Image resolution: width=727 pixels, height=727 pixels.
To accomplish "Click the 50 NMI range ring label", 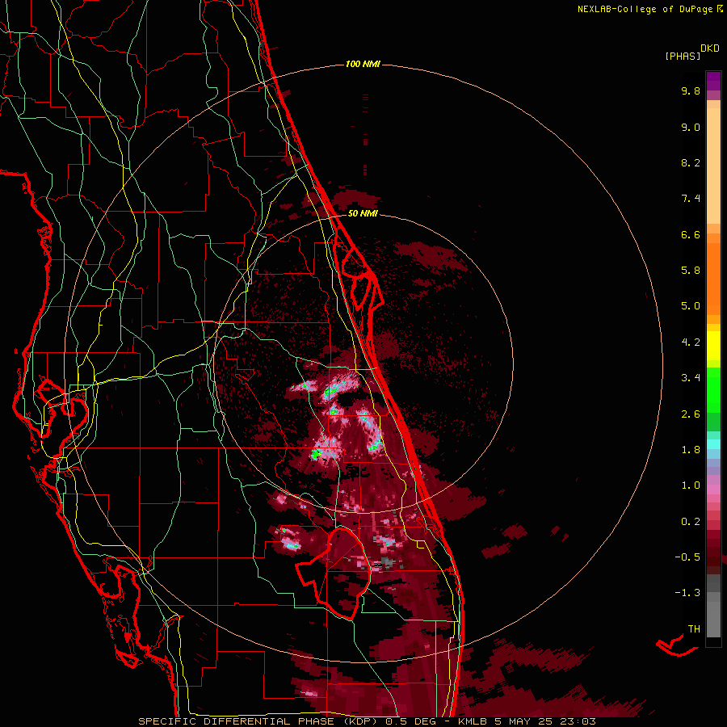I will click(x=363, y=213).
